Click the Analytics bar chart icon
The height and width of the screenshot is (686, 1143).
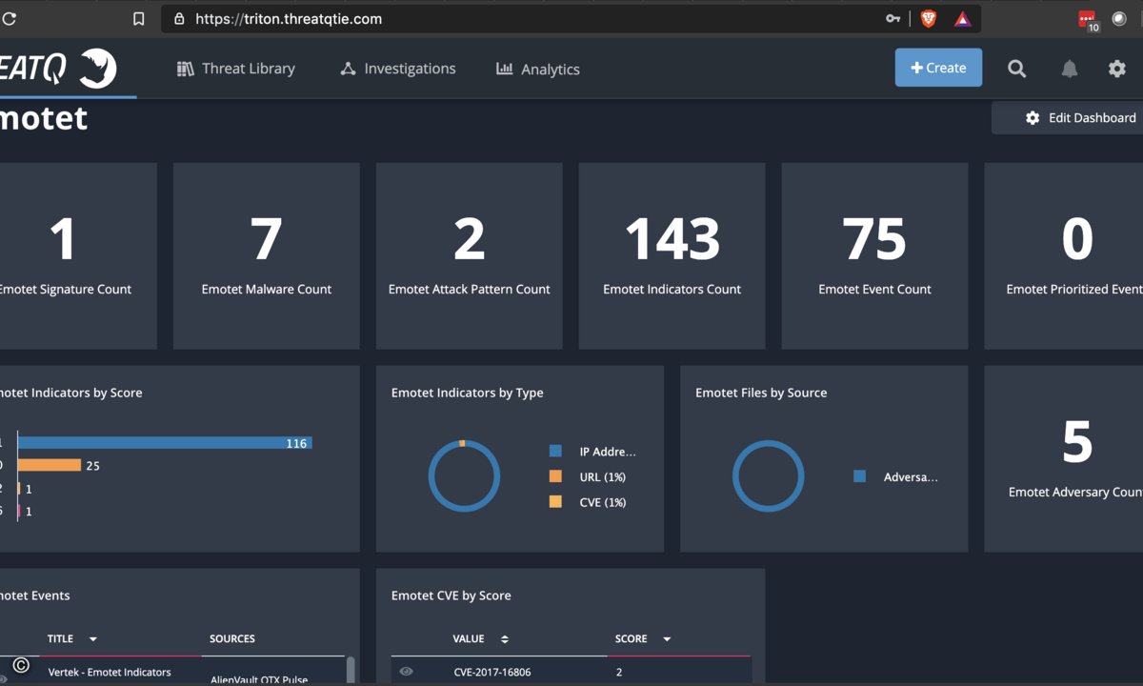(x=504, y=69)
